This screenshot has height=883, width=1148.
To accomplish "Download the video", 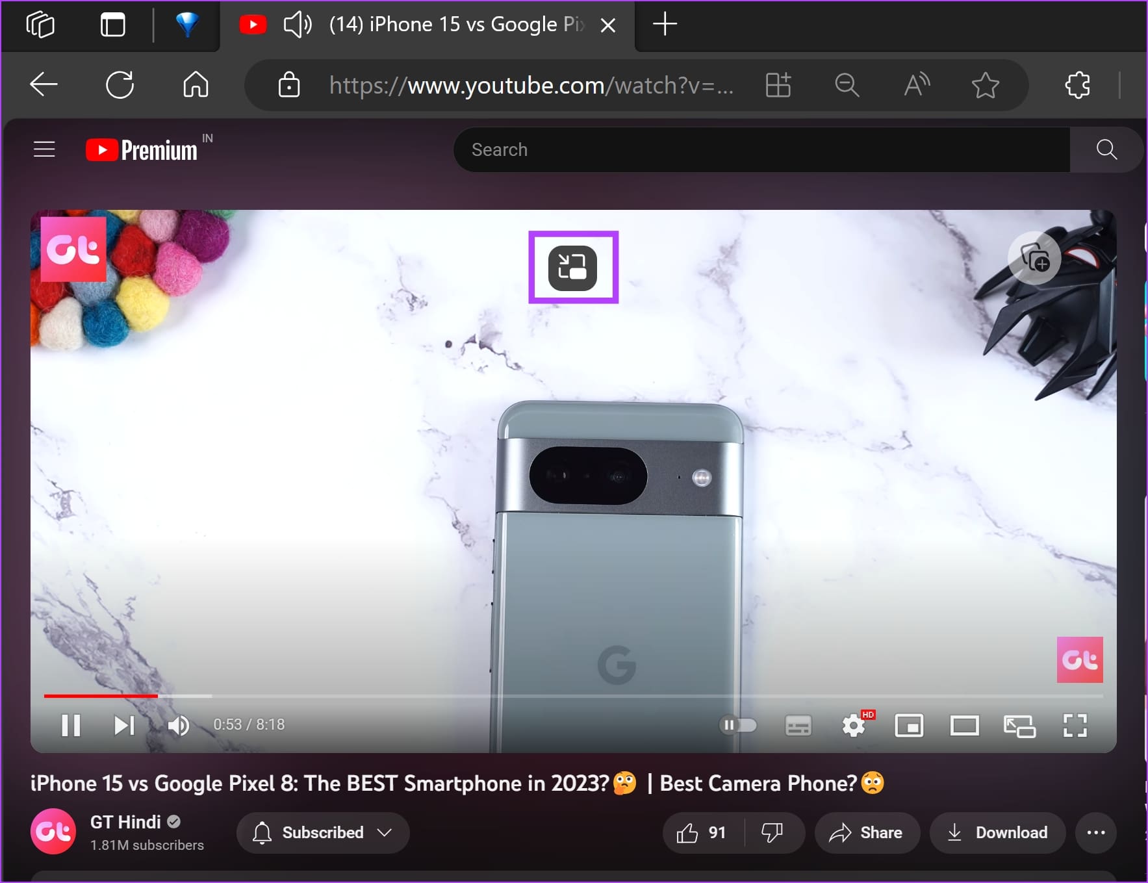I will pyautogui.click(x=997, y=833).
